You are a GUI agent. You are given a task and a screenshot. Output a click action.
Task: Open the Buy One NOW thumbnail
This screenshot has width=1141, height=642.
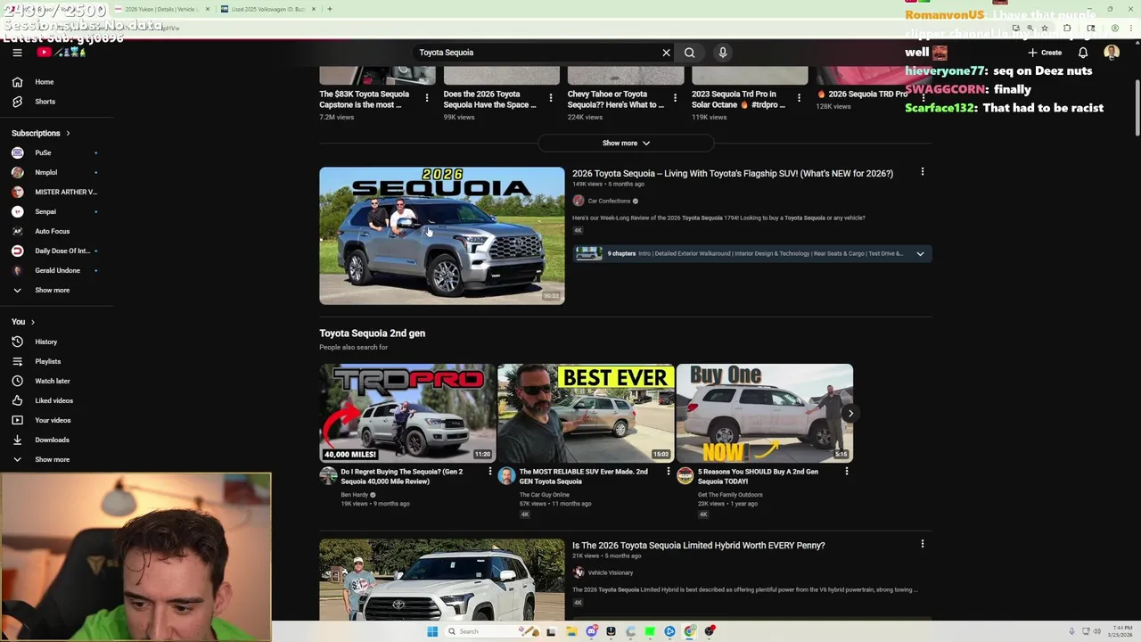[765, 413]
